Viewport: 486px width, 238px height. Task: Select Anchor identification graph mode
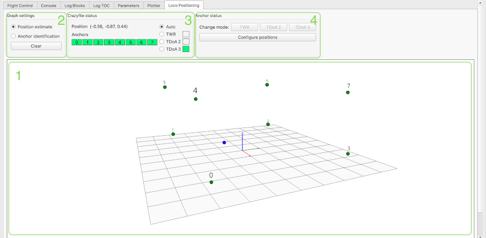[13, 36]
